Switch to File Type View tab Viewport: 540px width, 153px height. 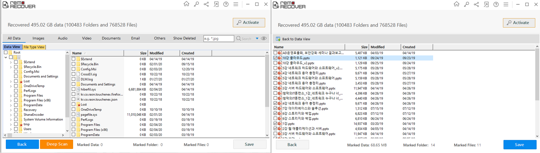coord(34,47)
